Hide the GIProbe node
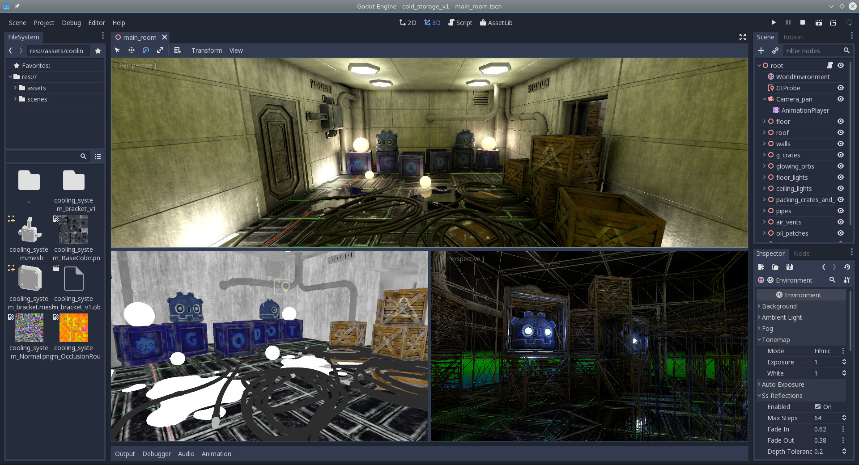 click(x=841, y=88)
